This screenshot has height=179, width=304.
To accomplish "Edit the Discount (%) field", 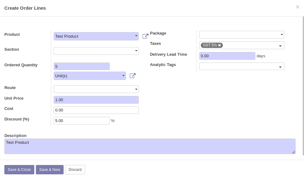I will click(x=81, y=120).
